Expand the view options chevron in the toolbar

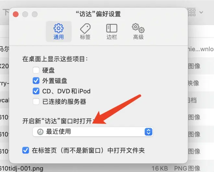click(201, 12)
